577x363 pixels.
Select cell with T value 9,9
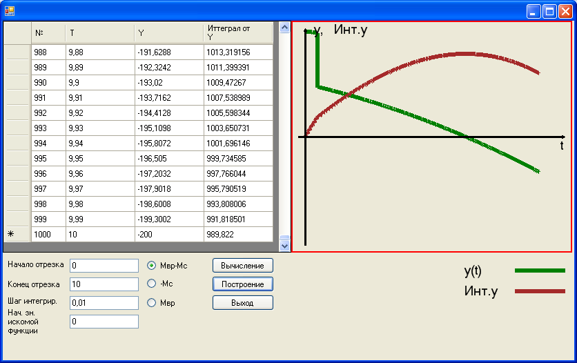pos(101,82)
